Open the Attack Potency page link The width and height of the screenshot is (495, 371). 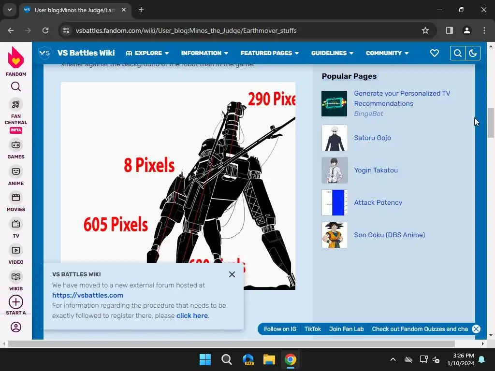pos(378,202)
